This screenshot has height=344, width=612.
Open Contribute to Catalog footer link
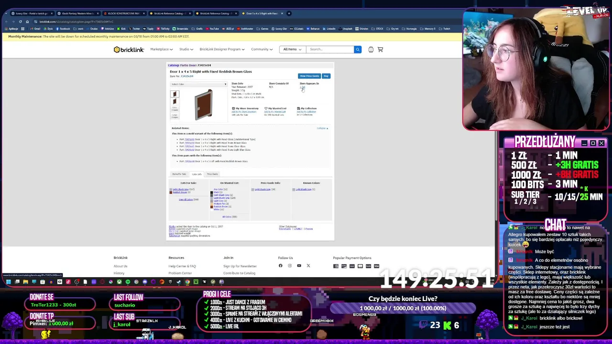tap(239, 273)
